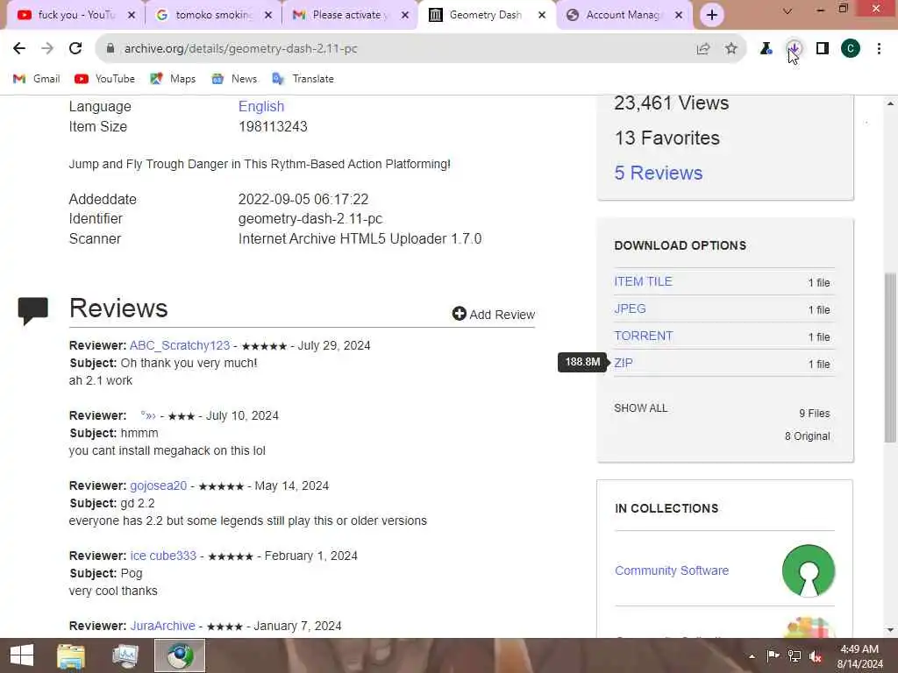Go back to the previous page

click(19, 49)
